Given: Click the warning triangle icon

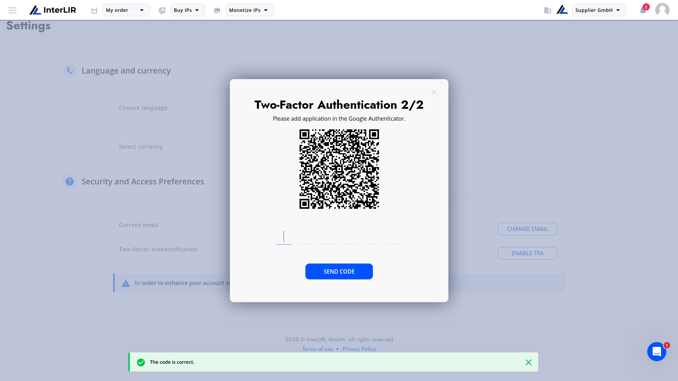Looking at the screenshot, I should 126,283.
